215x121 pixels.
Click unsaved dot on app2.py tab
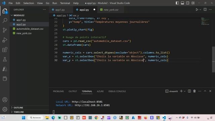click(x=94, y=10)
